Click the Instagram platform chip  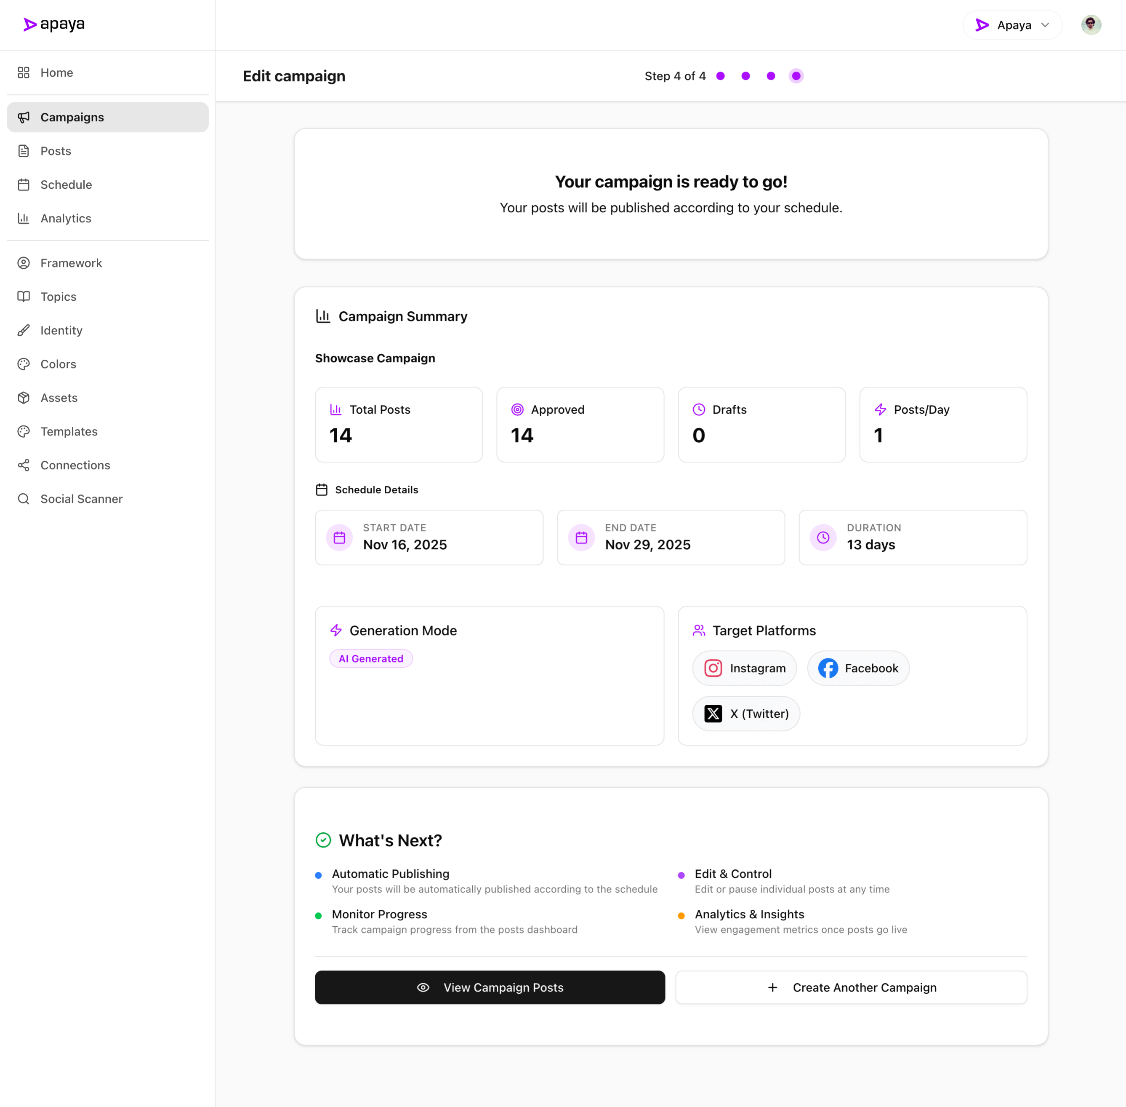[x=744, y=668]
